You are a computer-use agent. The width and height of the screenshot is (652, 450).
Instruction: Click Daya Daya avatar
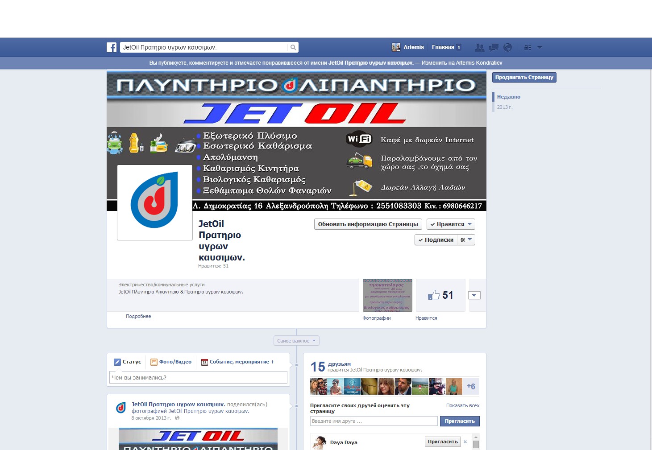[319, 442]
